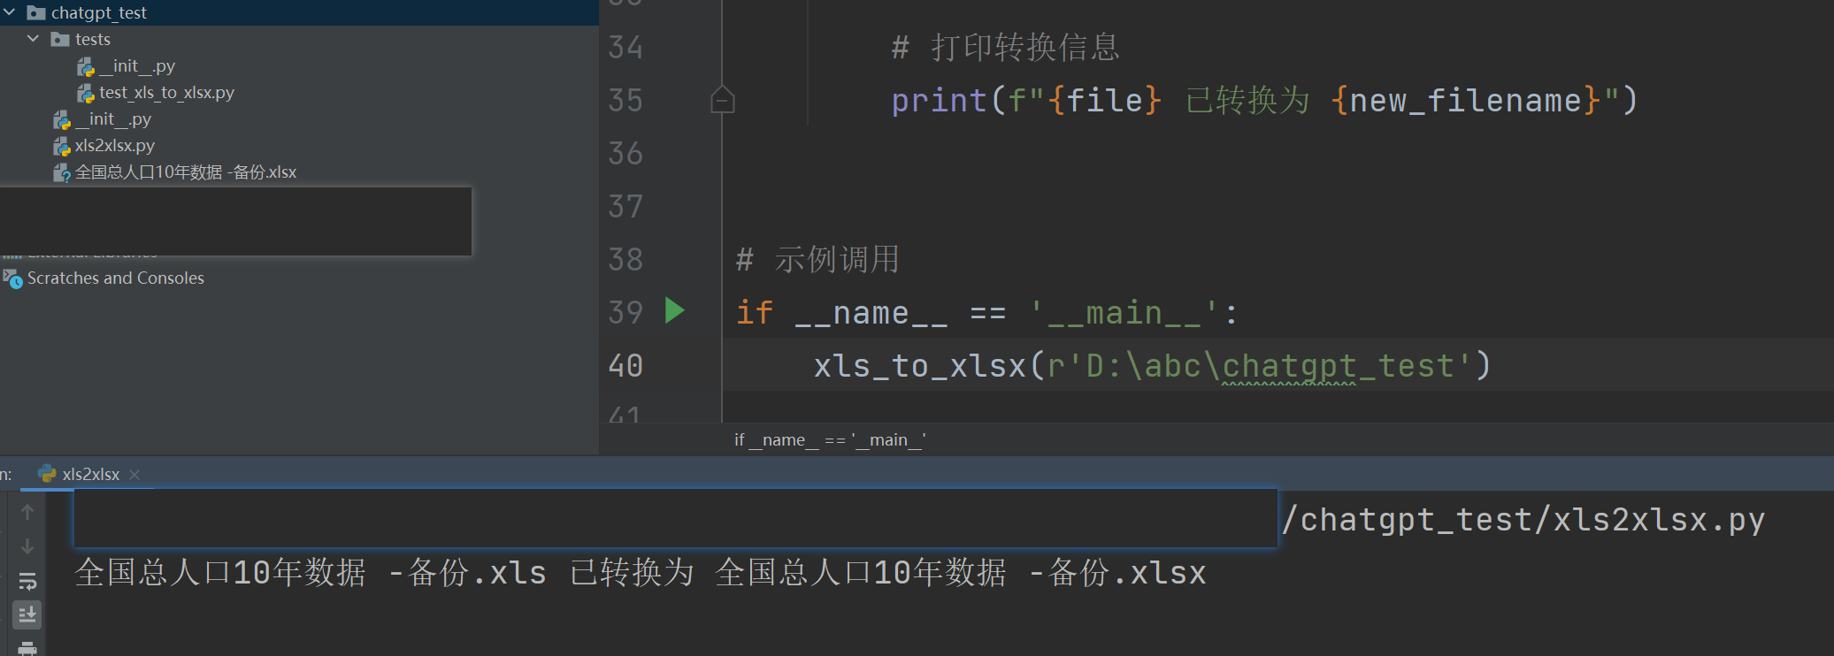Viewport: 1834px width, 656px height.
Task: Select the tests folder in project tree
Action: (93, 39)
